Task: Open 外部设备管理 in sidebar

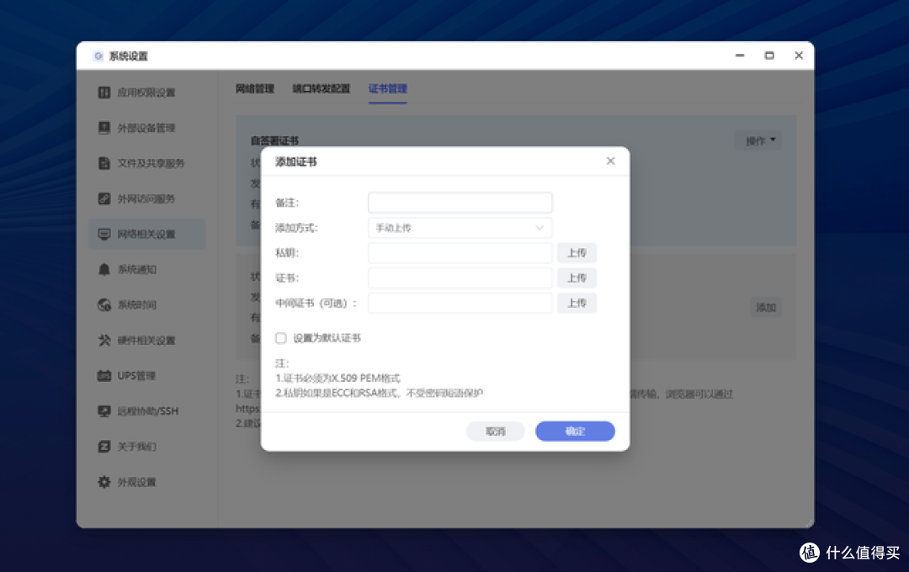Action: click(x=146, y=128)
